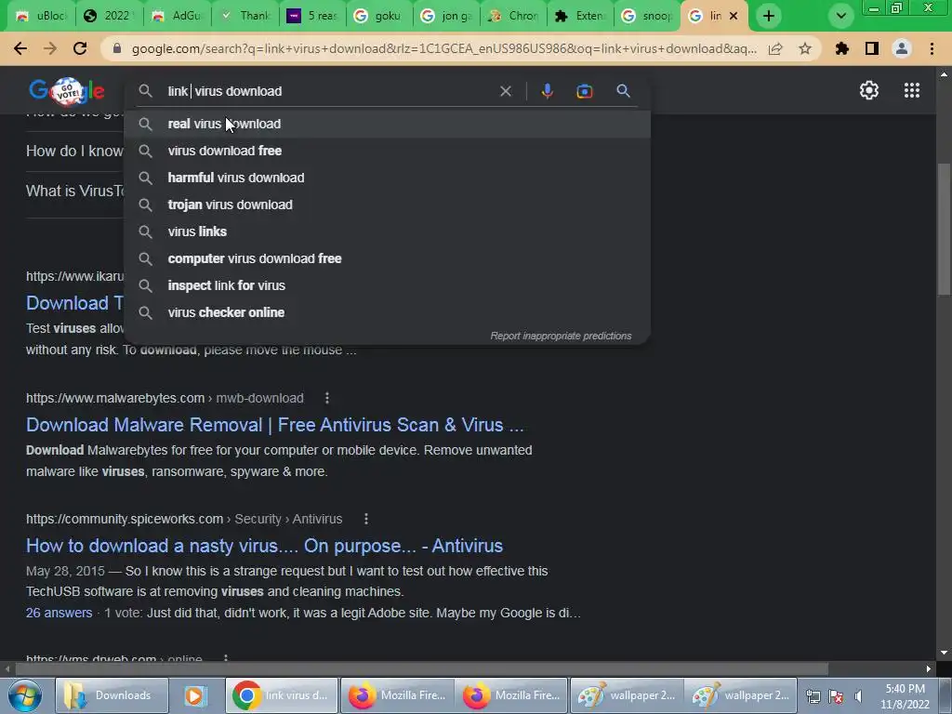Click inside the Google search input

328,91
